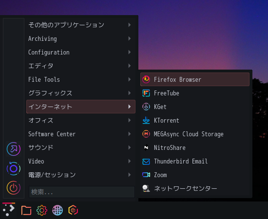268x219 pixels.
Task: Expand the Archiving submenu arrow
Action: (x=130, y=38)
